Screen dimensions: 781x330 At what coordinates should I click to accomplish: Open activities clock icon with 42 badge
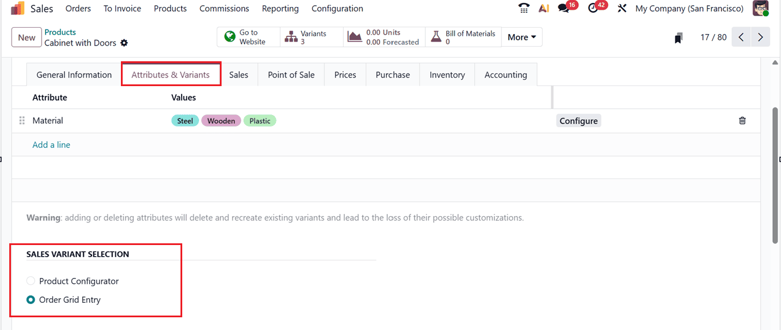593,9
